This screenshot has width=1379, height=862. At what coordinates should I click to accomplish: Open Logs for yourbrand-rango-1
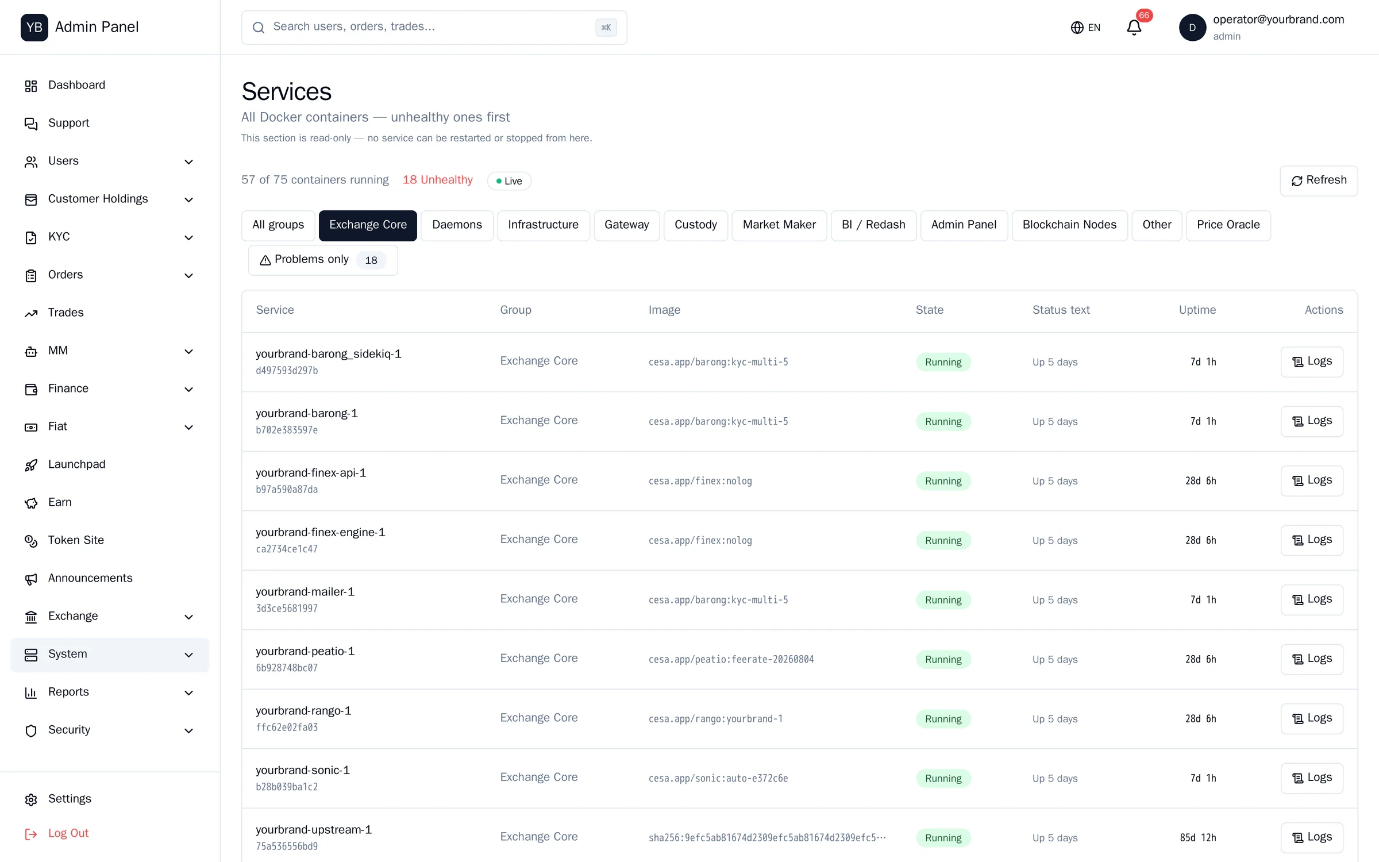[x=1312, y=718]
